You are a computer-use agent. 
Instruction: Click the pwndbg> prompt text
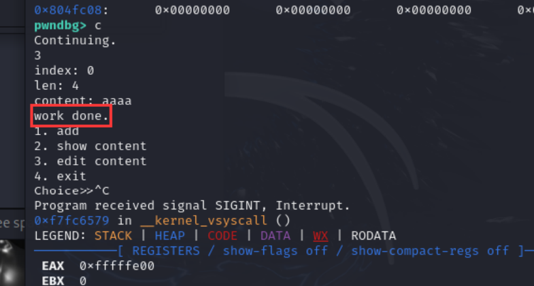click(x=60, y=25)
